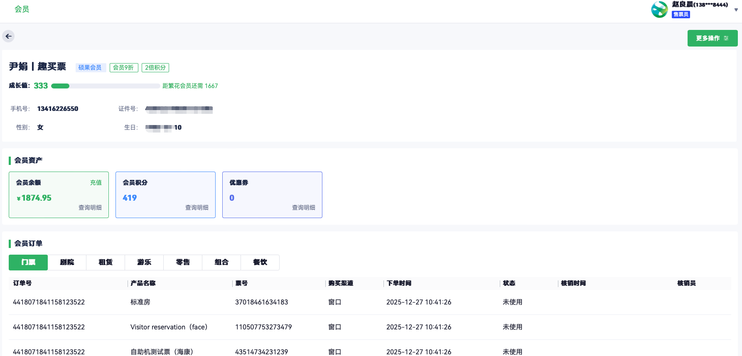Open the 更多操作 menu button
The image size is (742, 356).
[x=712, y=38]
